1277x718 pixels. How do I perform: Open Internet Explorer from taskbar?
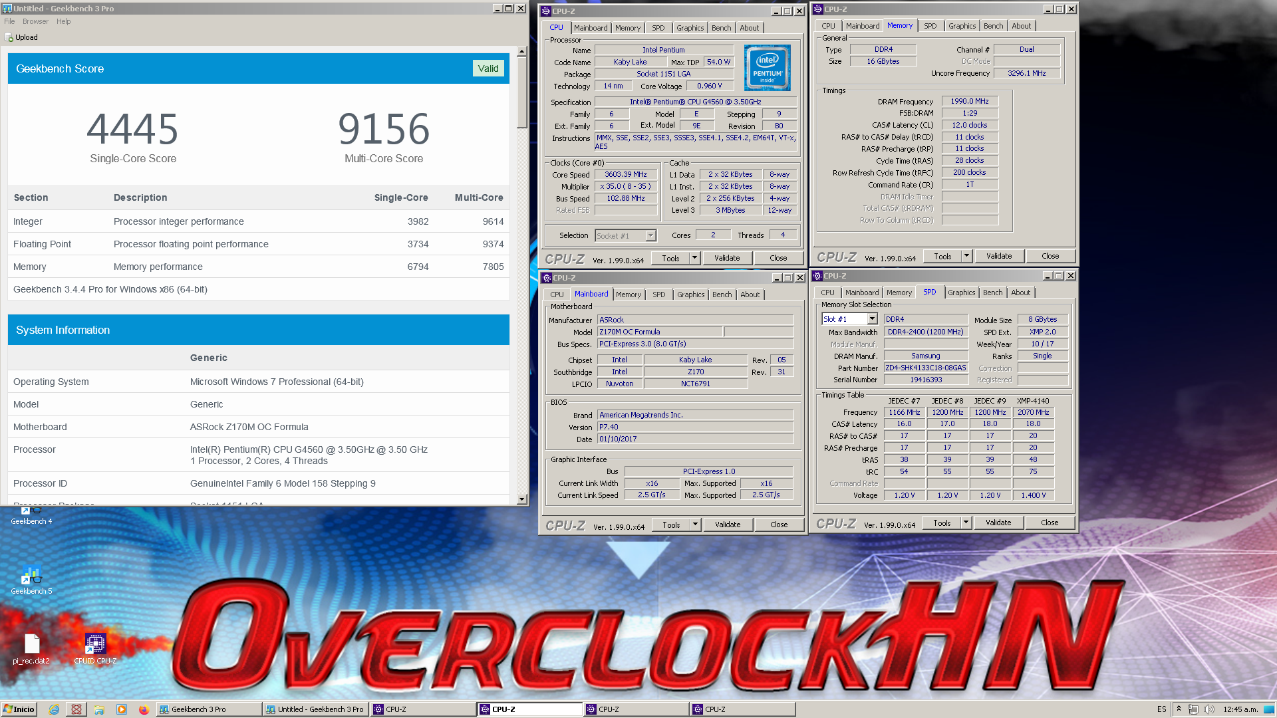55,709
